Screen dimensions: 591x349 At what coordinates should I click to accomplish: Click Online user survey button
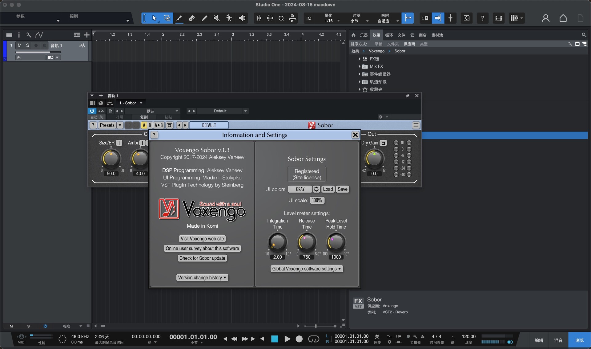click(202, 249)
